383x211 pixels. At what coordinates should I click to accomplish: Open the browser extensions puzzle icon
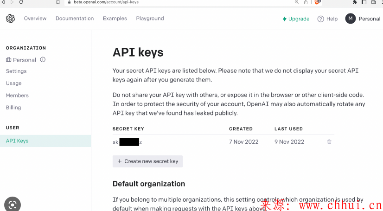coord(355,2)
